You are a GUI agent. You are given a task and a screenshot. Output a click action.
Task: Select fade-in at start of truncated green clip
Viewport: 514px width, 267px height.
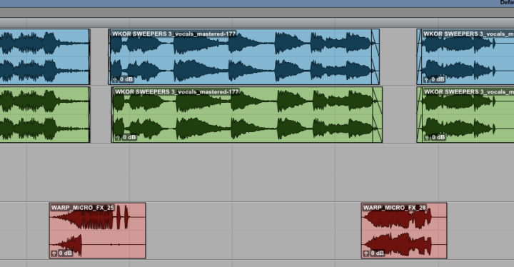420,114
